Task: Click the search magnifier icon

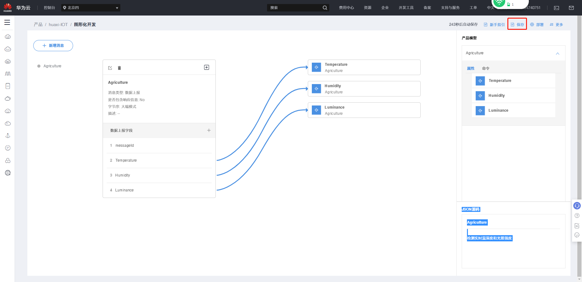Action: 325,8
